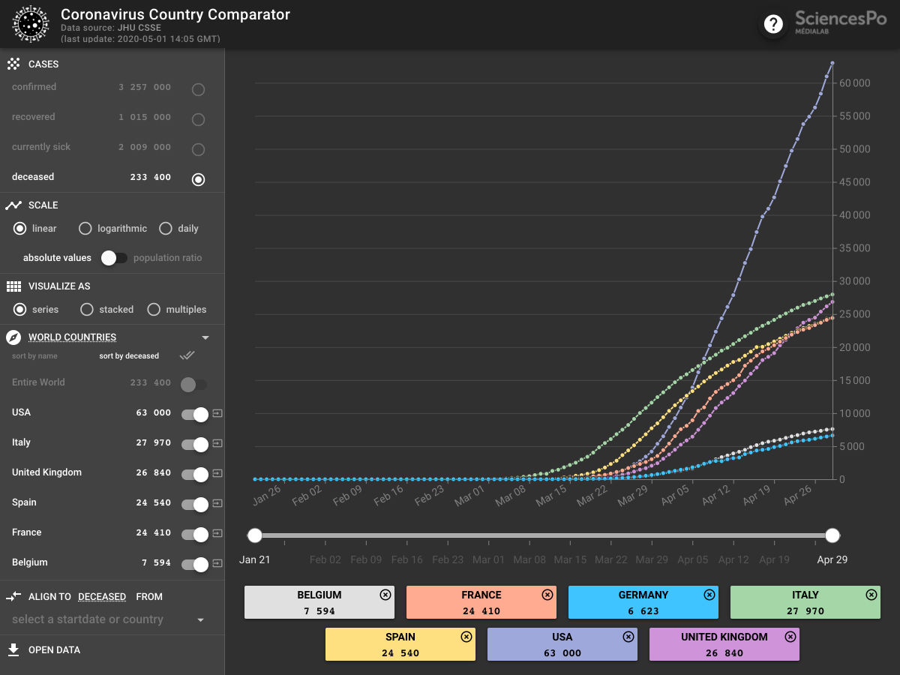The width and height of the screenshot is (900, 675).
Task: Click align icon next to Spain row
Action: coord(217,503)
